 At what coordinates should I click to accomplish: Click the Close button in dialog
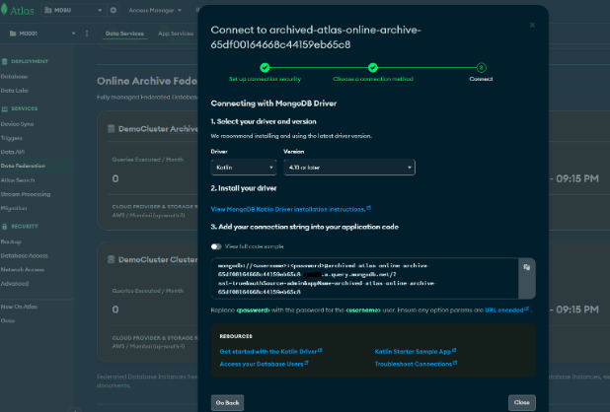pos(522,402)
